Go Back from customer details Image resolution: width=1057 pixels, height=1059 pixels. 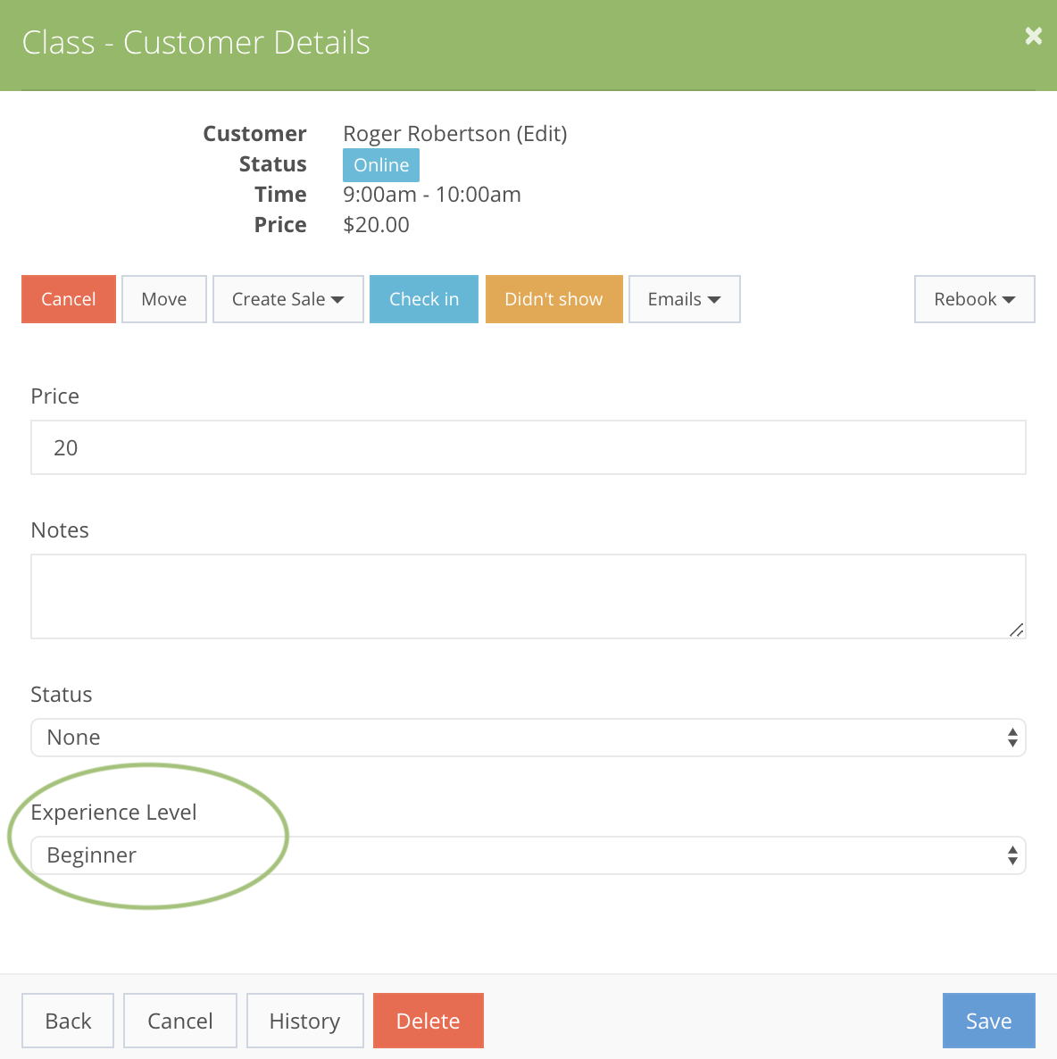67,1020
